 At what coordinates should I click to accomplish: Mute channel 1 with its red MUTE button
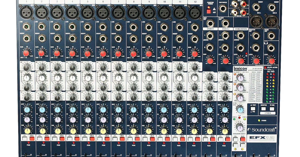pyautogui.click(x=32, y=139)
